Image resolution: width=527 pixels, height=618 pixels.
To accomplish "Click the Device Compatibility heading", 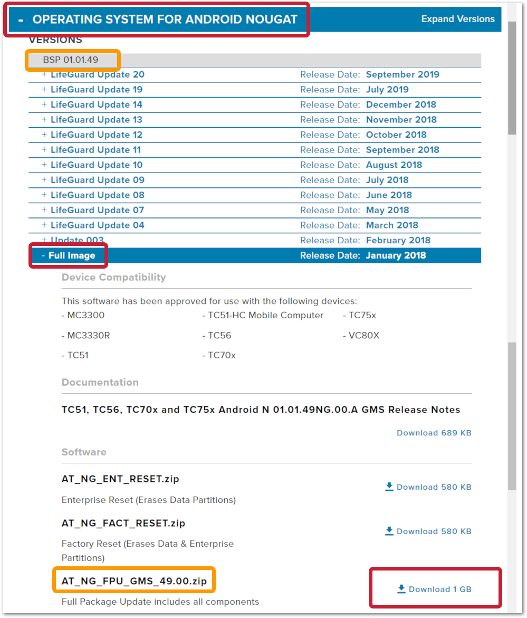I will click(x=114, y=277).
